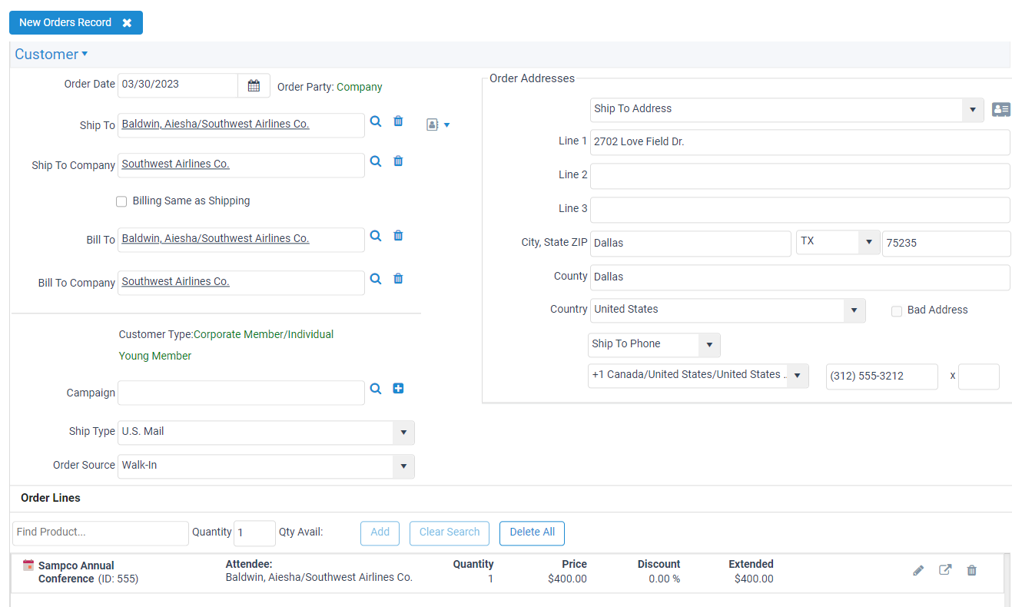
Task: Click the Company order party text
Action: point(360,87)
